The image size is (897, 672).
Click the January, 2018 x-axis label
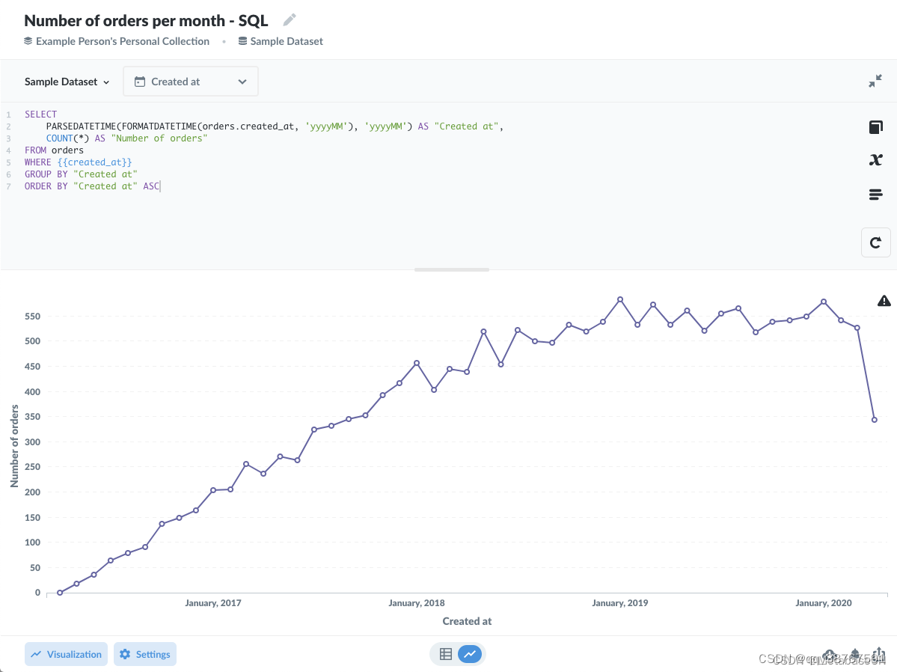417,602
